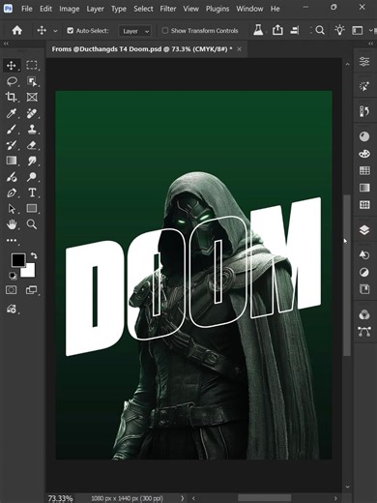Choose the History Brush tool
377x503 pixels.
[12, 145]
